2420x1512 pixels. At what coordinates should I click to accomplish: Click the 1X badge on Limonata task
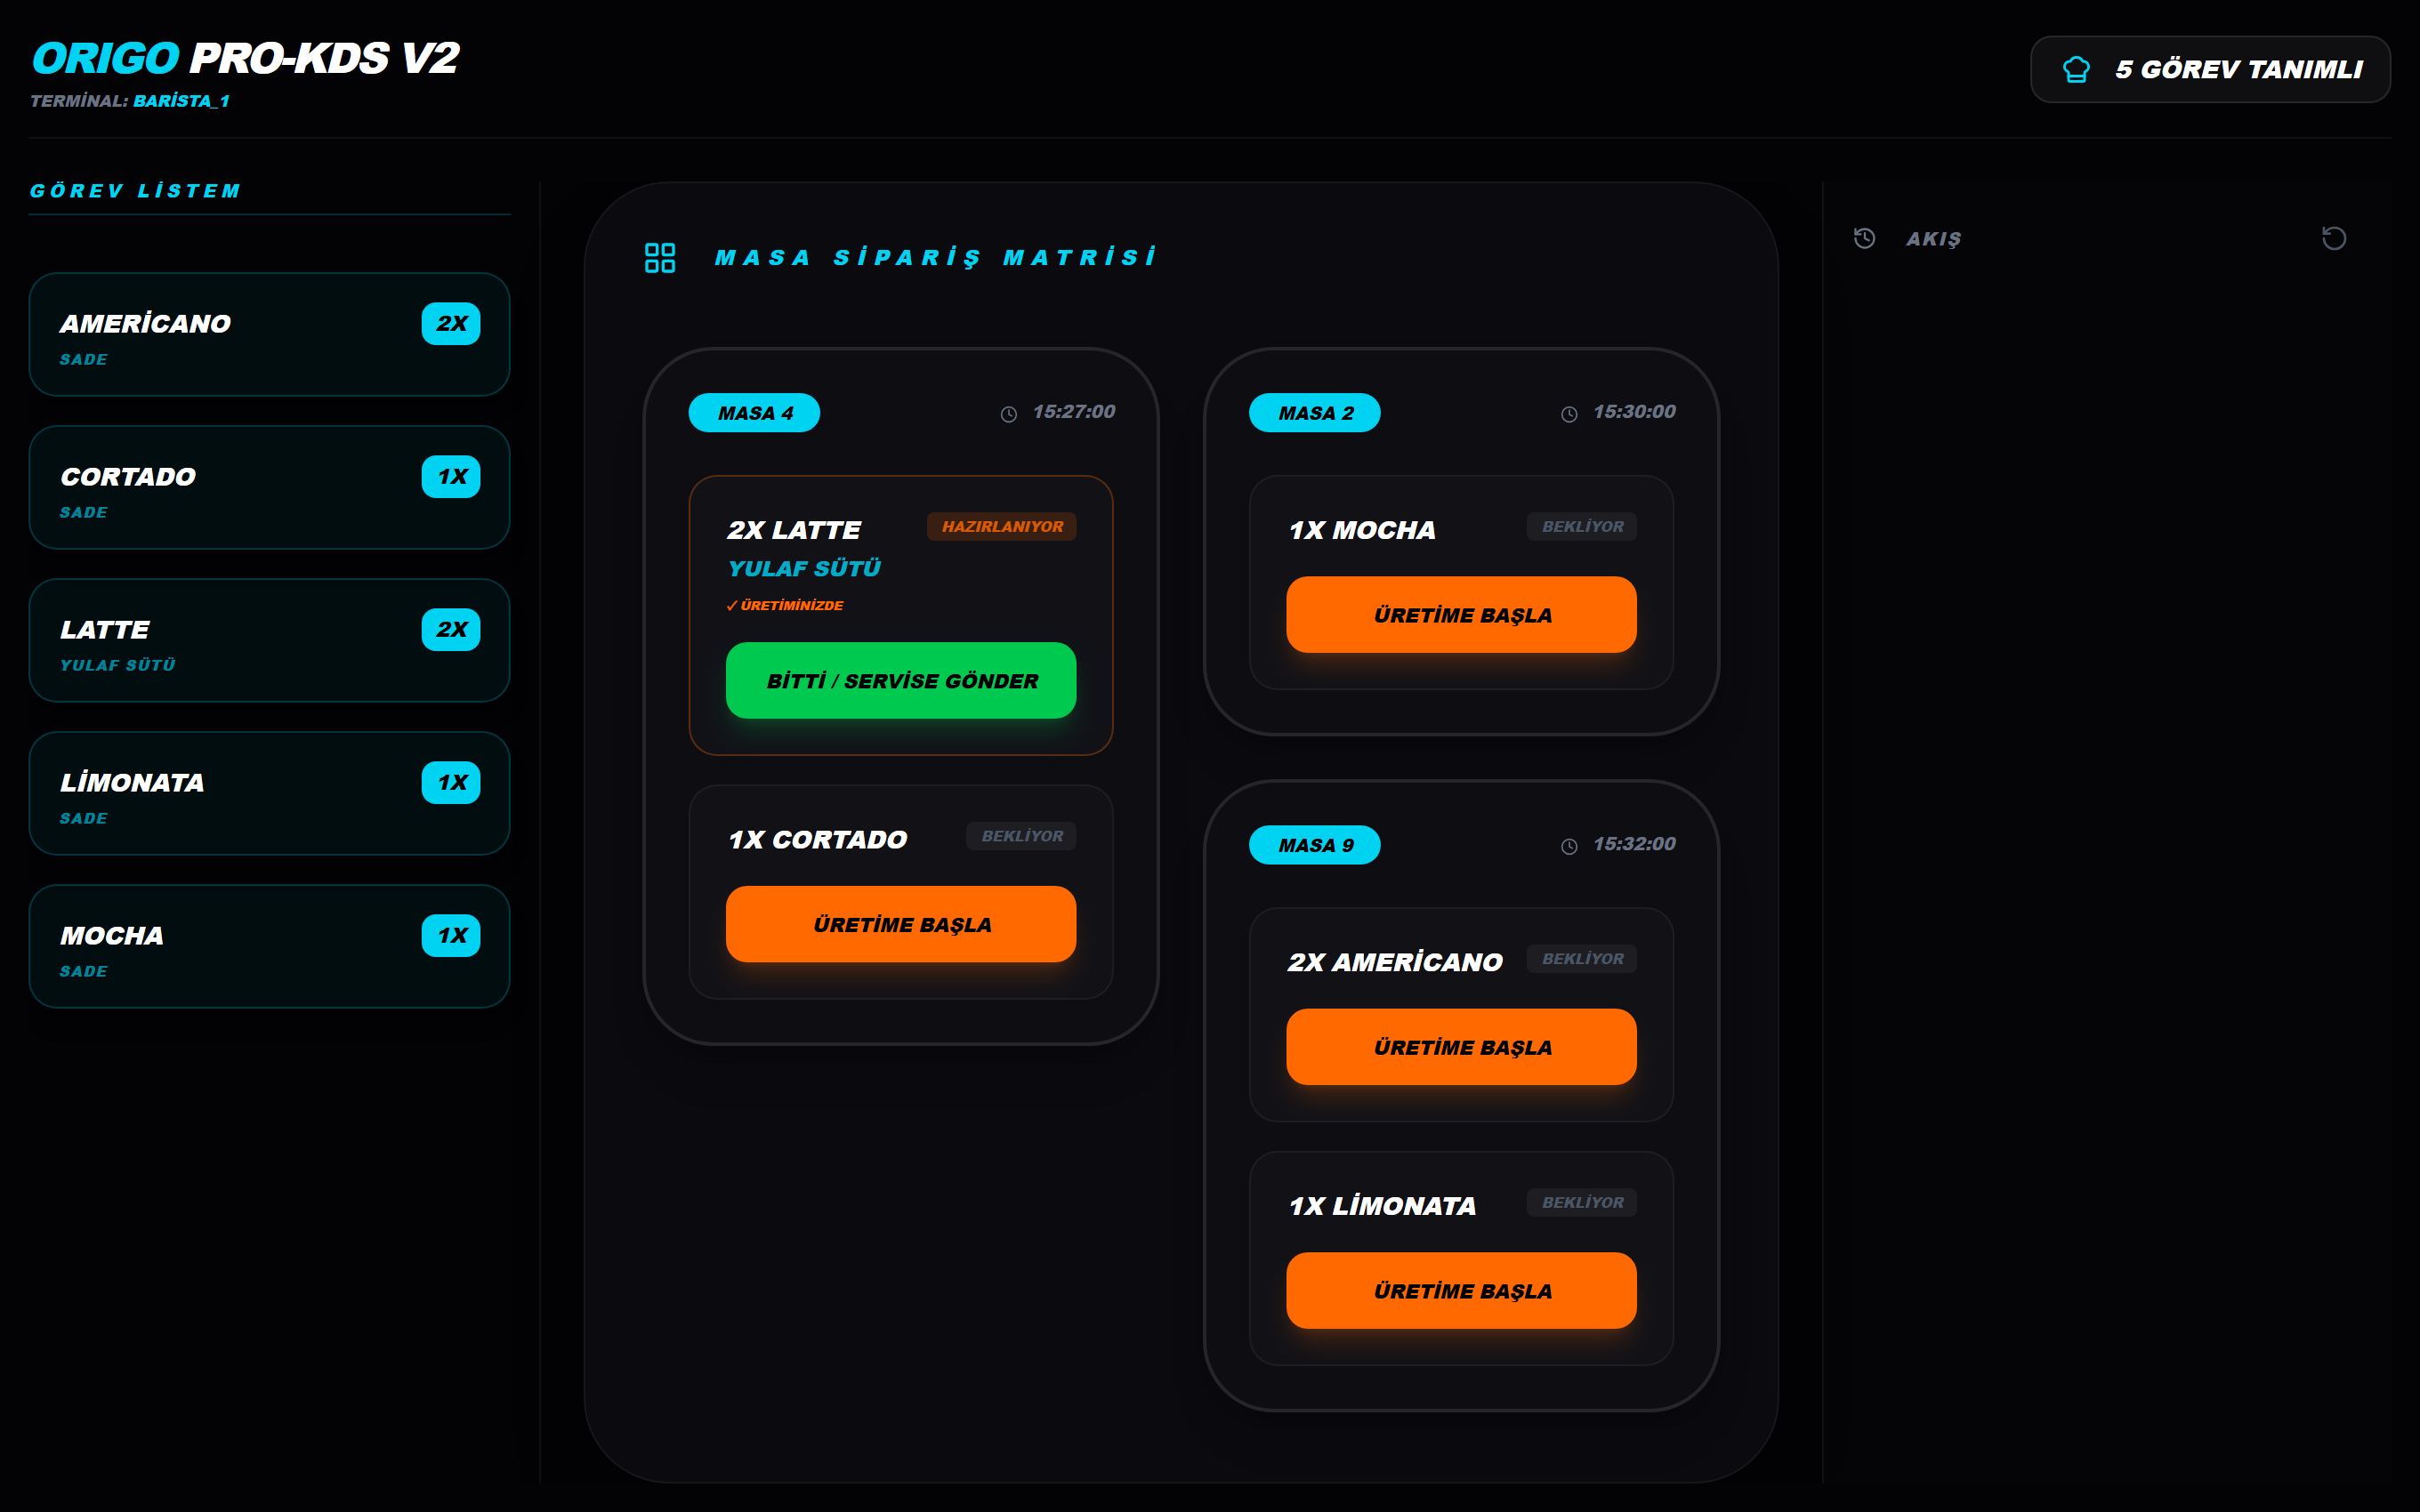(x=451, y=782)
